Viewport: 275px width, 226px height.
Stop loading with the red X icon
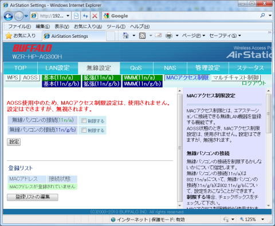[95, 16]
